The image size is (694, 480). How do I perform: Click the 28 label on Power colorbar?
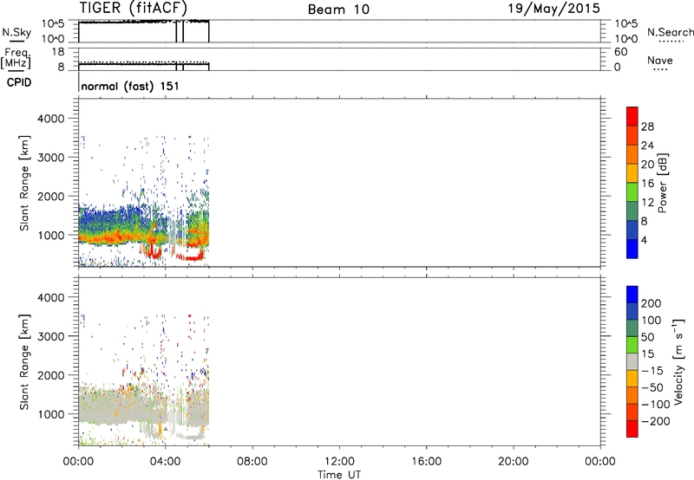647,126
